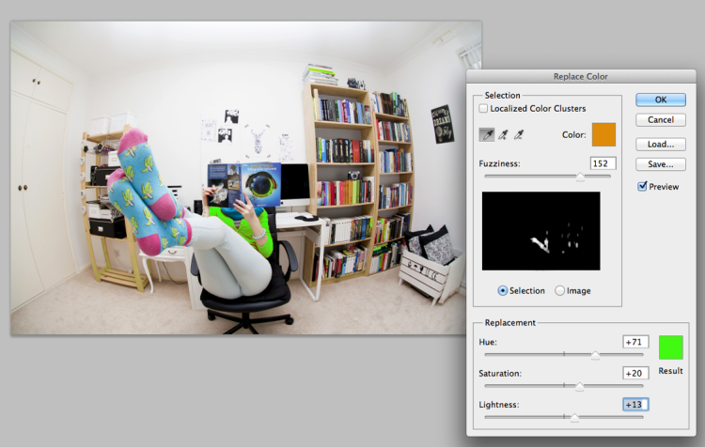Click the Saturation slider handle
The height and width of the screenshot is (447, 705).
580,386
